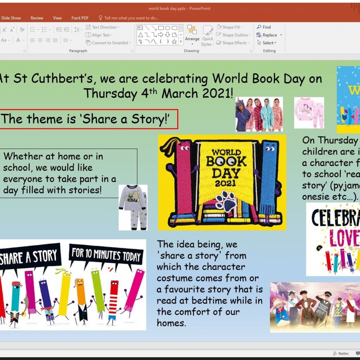Open the Review tab
360x360 pixels.
click(37, 18)
